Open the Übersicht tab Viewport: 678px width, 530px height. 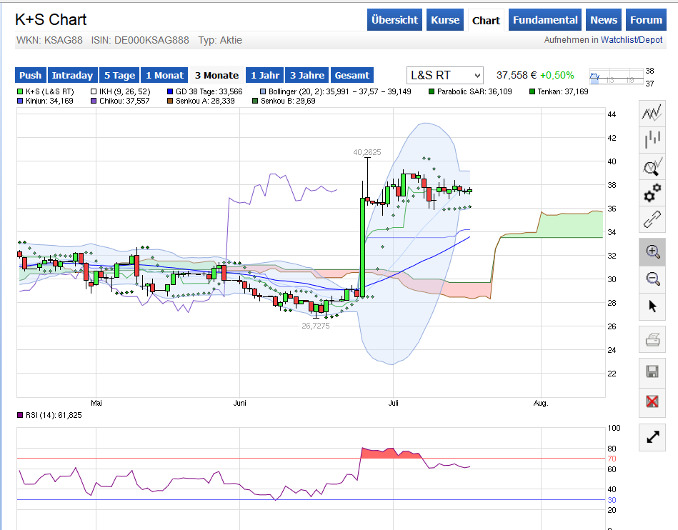point(395,20)
